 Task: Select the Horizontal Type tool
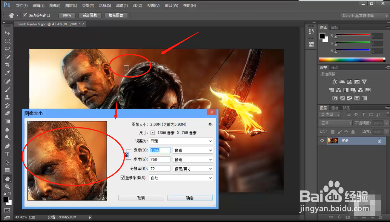[7, 154]
